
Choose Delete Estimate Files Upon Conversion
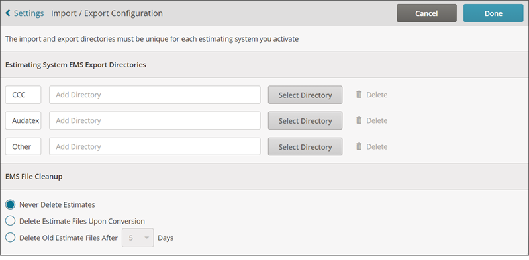coord(11,221)
